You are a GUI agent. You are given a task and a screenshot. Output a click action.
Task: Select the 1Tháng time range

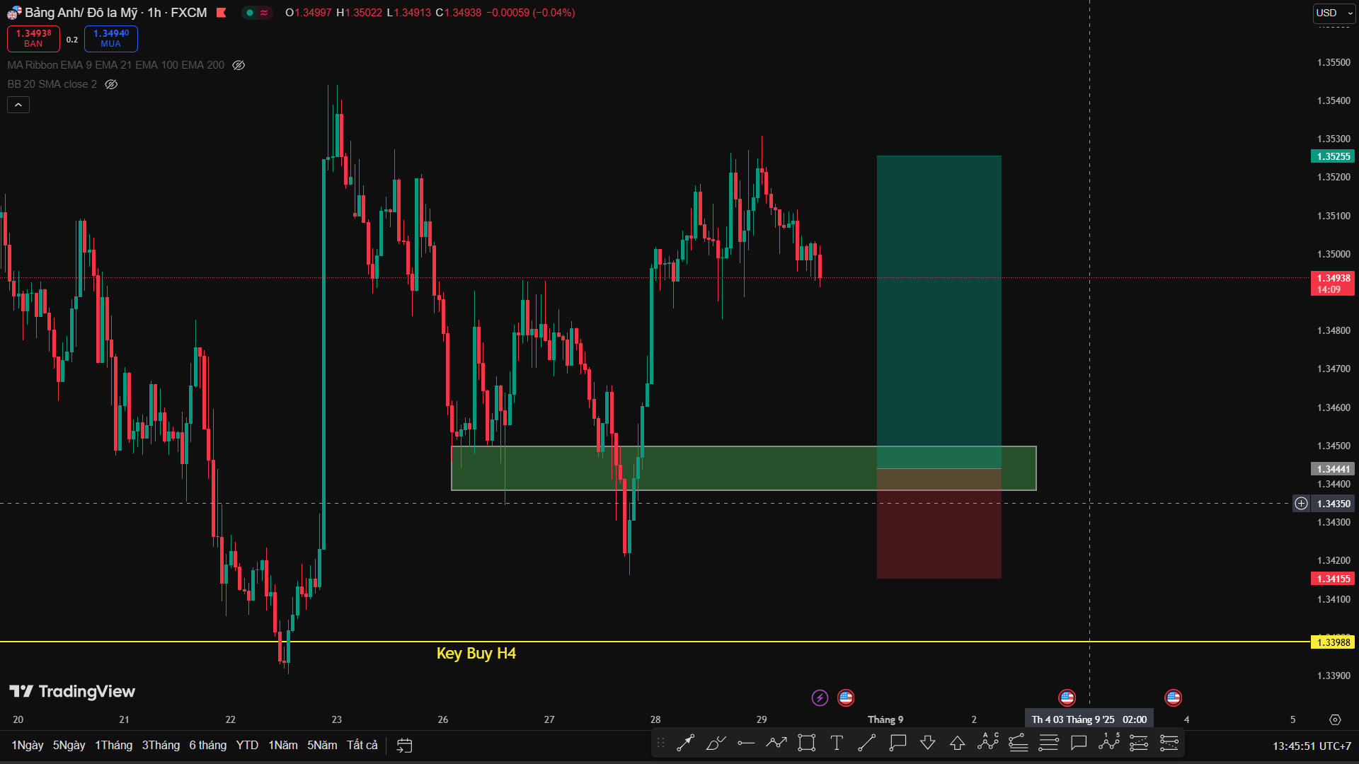click(113, 745)
